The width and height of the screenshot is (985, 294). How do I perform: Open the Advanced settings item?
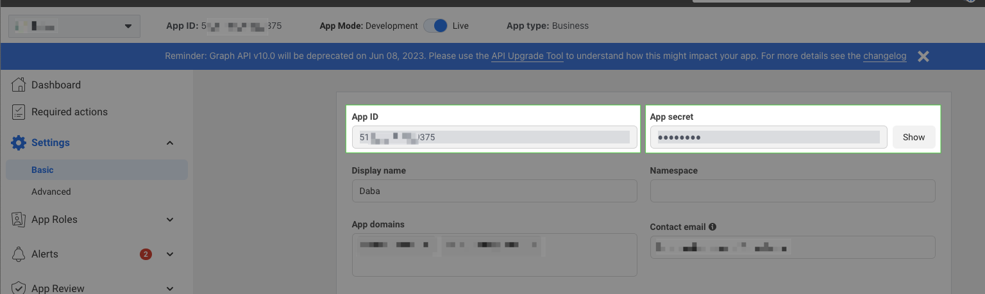point(51,192)
